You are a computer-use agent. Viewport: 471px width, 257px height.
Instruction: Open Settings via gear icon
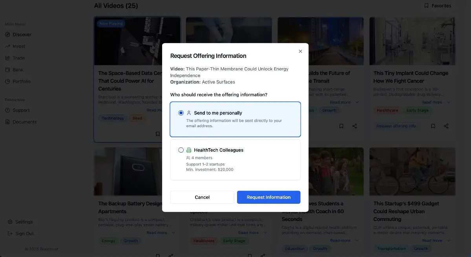click(10, 222)
